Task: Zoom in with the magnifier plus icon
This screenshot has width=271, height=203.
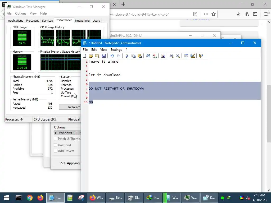Action: tap(171, 56)
